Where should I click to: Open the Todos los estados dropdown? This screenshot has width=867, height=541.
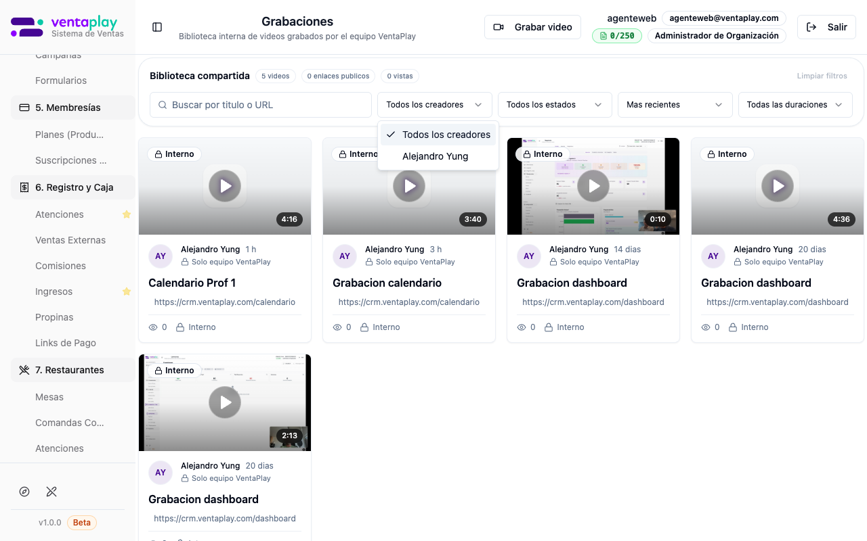pos(554,105)
